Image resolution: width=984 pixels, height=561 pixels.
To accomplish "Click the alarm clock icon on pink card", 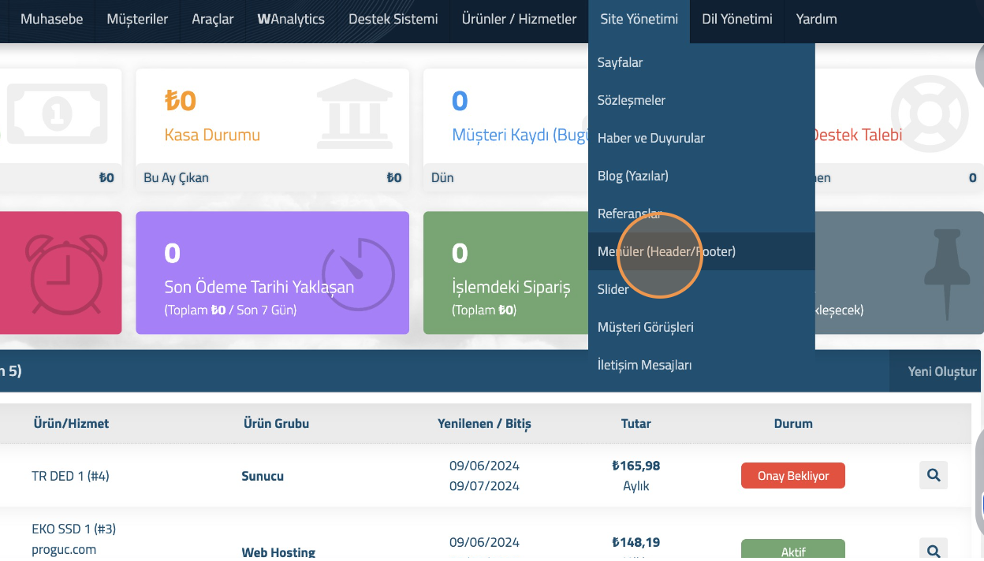I will (x=66, y=273).
